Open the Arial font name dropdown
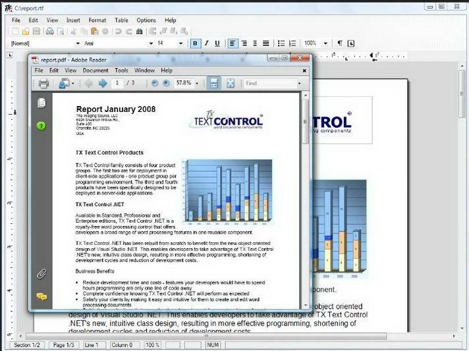 tap(151, 43)
